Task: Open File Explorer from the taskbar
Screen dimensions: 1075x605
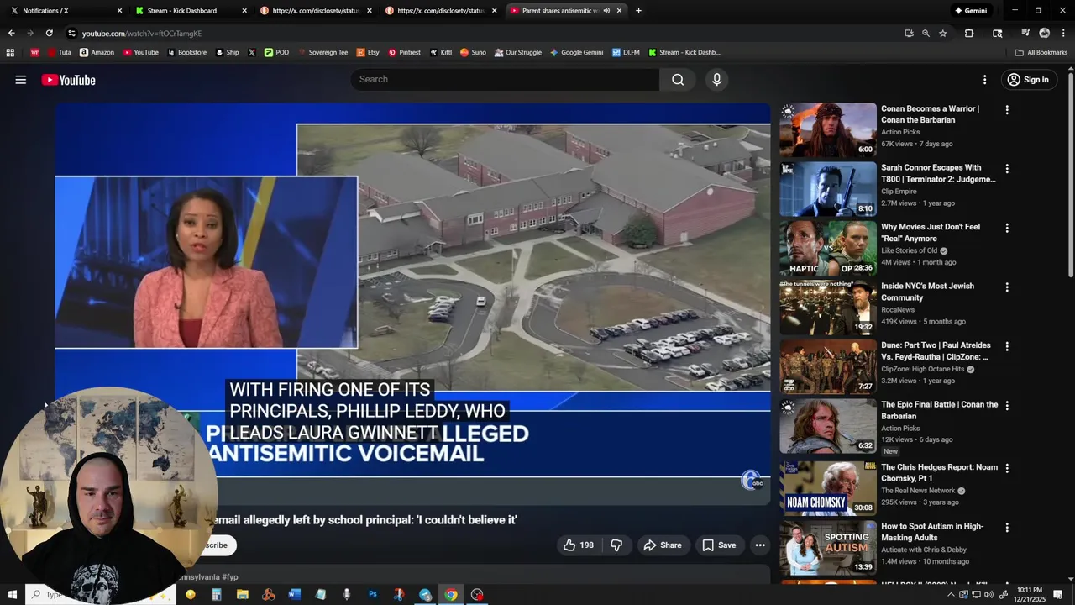Action: pyautogui.click(x=242, y=595)
